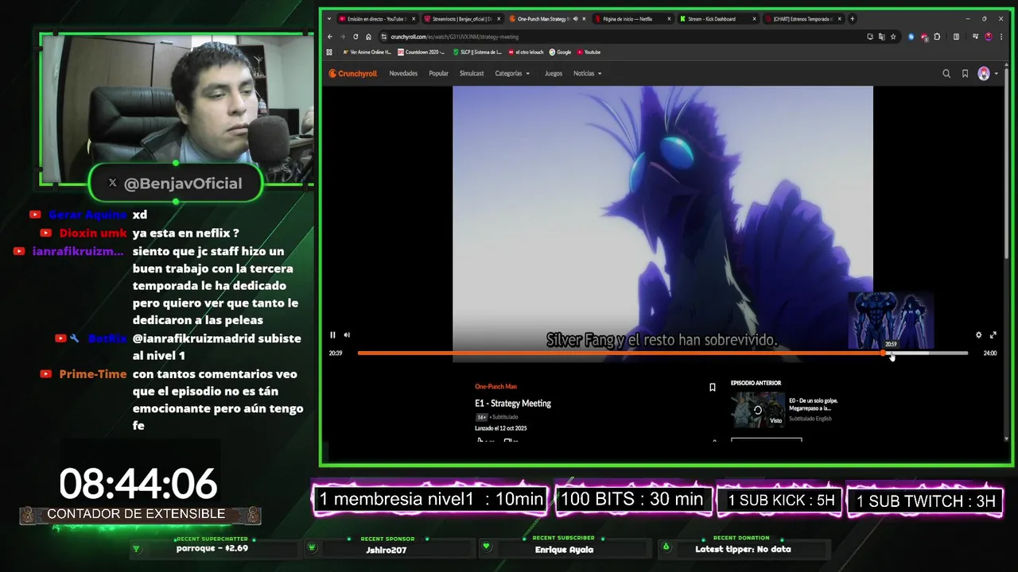The width and height of the screenshot is (1018, 572).
Task: Click the EPISODIO ANTERIOR heading
Action: (x=756, y=383)
